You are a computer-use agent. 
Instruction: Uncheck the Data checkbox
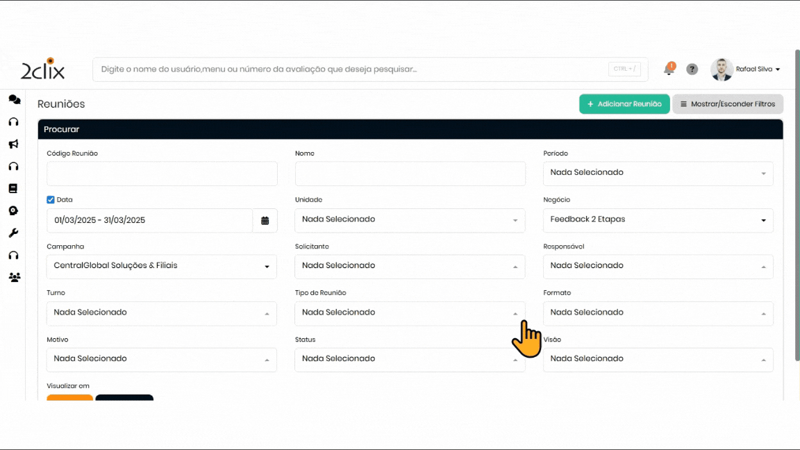51,199
